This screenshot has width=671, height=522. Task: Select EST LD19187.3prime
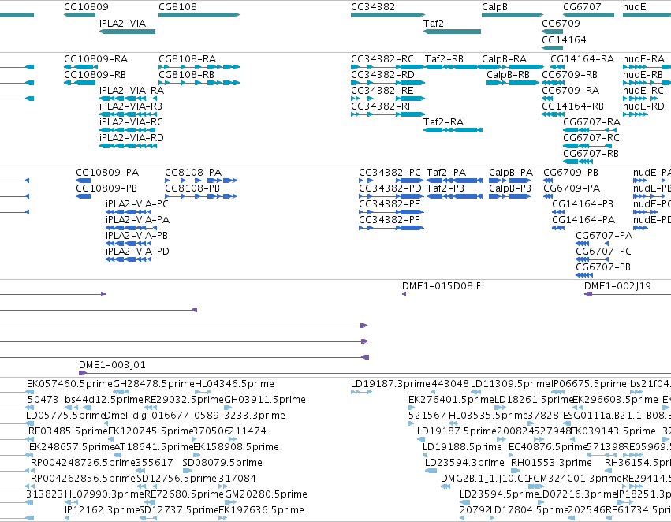coord(390,384)
